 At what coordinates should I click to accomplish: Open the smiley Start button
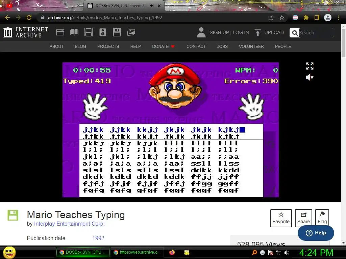click(x=9, y=252)
